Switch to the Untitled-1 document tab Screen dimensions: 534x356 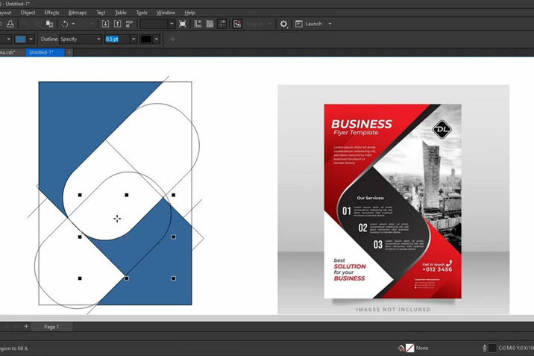[42, 52]
